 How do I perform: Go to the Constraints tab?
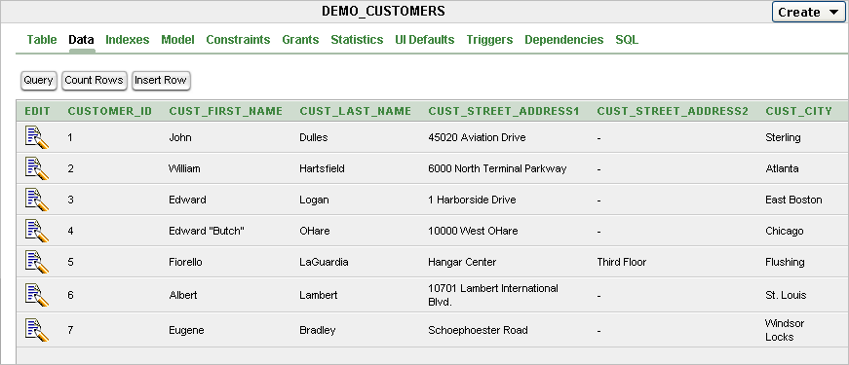click(x=238, y=40)
